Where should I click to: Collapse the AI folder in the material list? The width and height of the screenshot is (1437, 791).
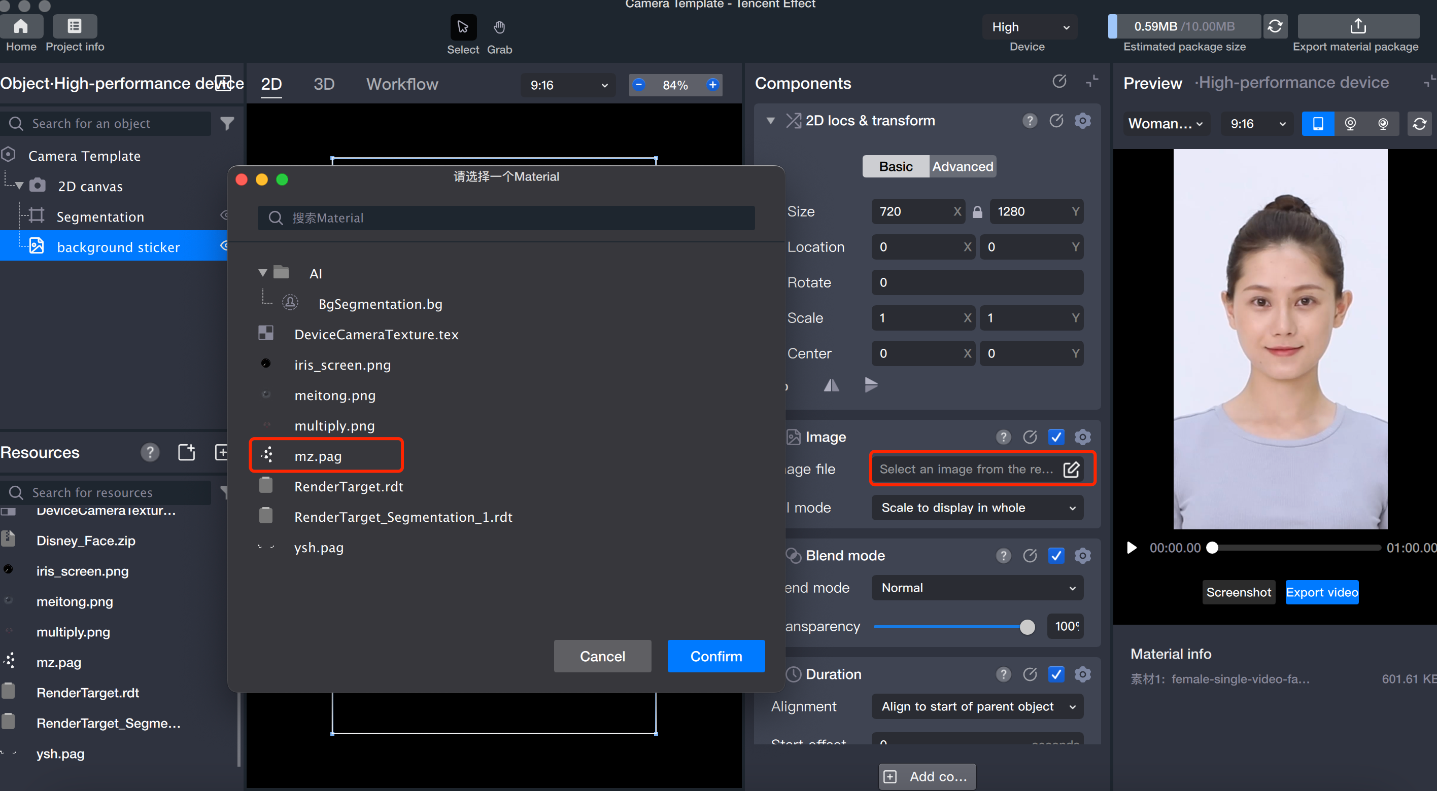click(x=263, y=273)
